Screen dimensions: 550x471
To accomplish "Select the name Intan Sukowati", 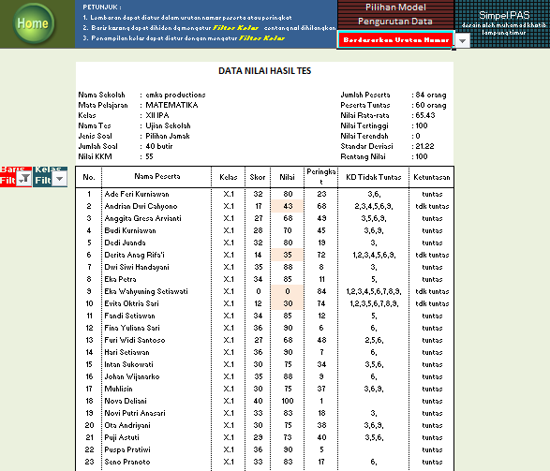I will (128, 364).
